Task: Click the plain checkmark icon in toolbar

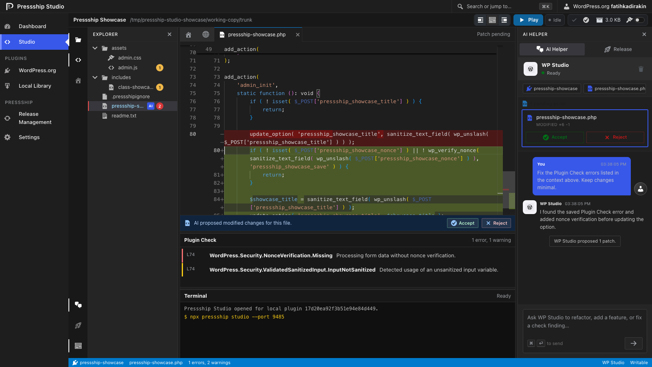Action: (574, 20)
